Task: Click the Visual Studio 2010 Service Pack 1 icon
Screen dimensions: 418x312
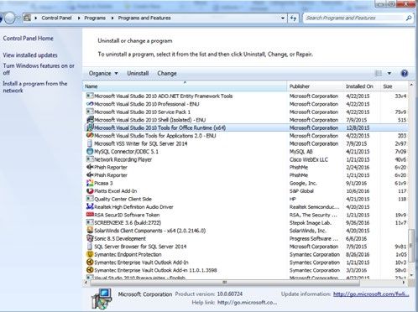Action: click(90, 112)
